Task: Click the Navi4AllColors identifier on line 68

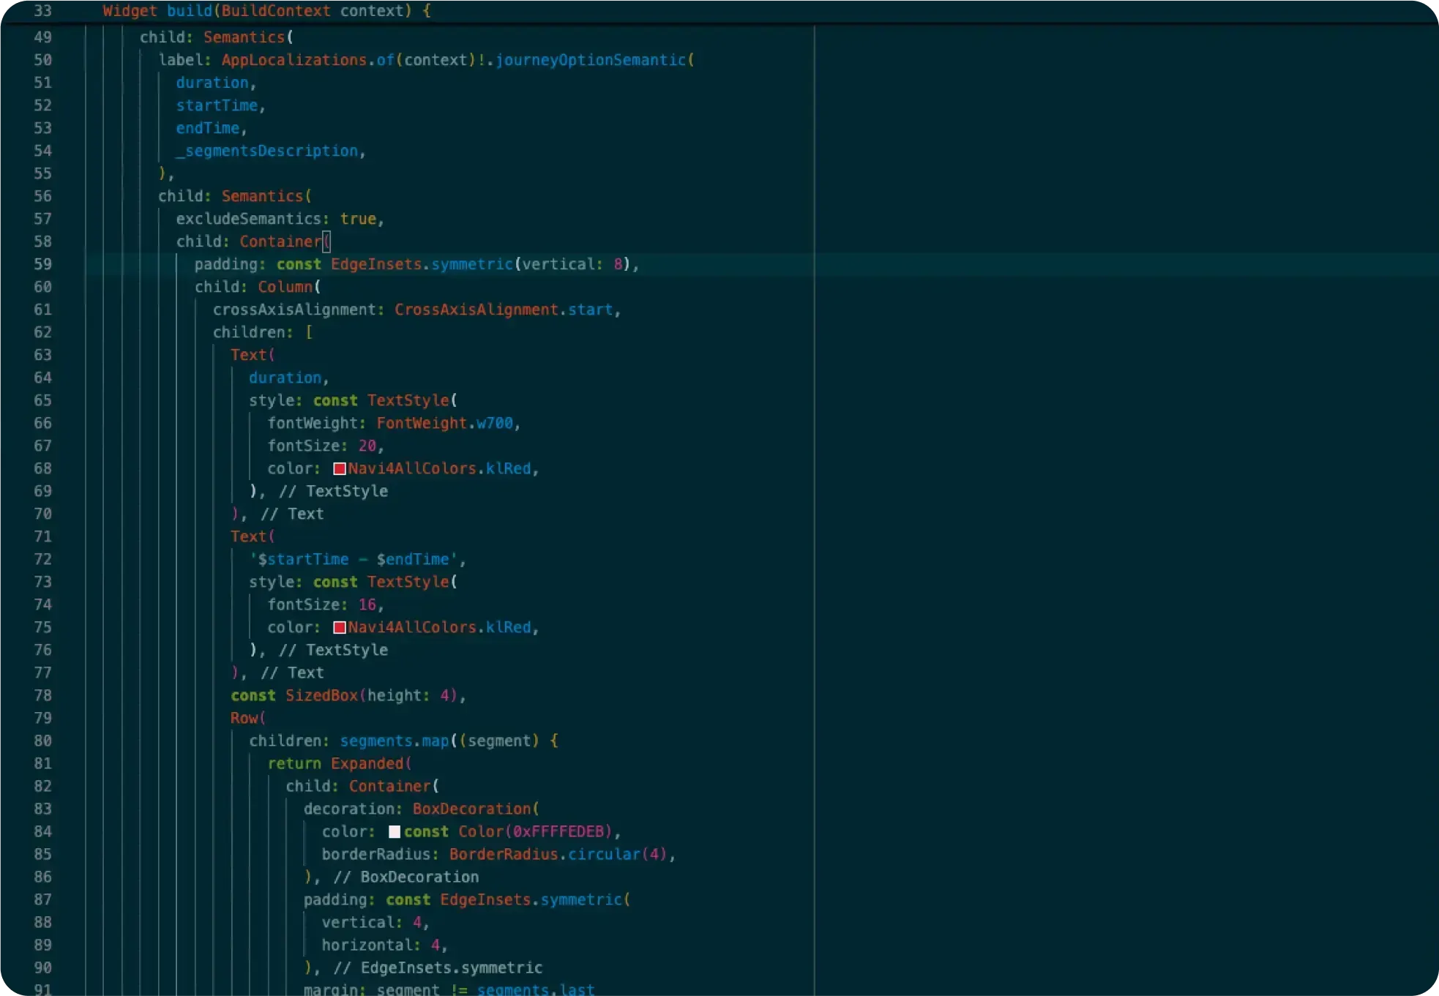Action: tap(412, 468)
